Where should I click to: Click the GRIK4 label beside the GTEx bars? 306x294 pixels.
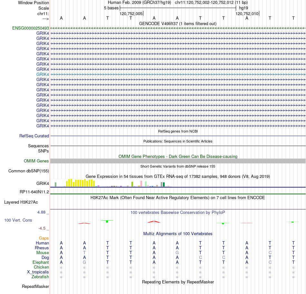click(x=43, y=183)
